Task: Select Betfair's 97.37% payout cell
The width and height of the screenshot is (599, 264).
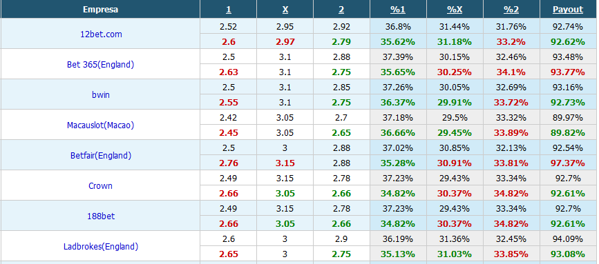Action: 568,163
